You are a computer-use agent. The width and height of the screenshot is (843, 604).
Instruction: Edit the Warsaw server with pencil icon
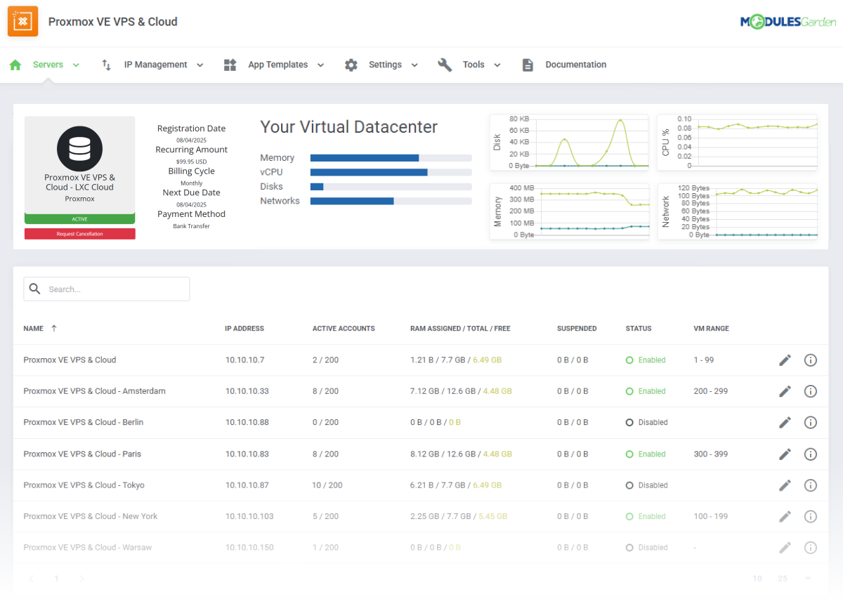pyautogui.click(x=785, y=547)
